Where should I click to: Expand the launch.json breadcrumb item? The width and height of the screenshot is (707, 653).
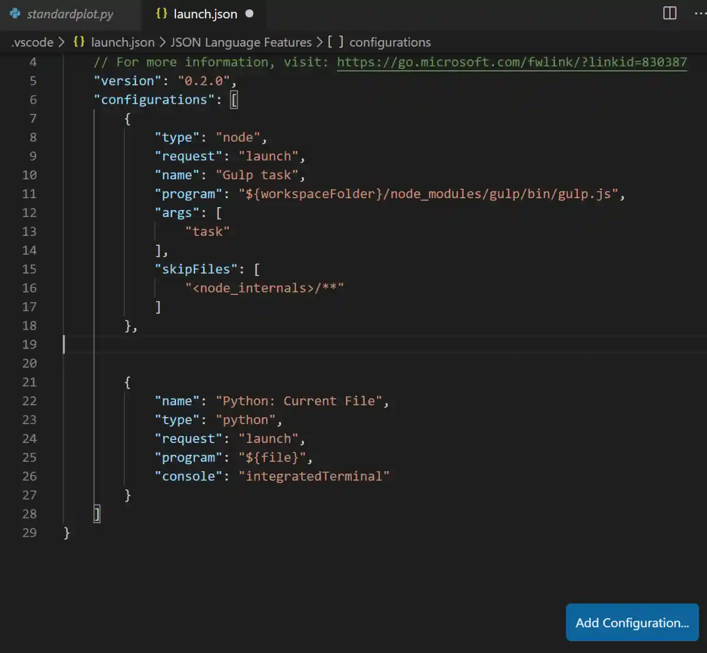point(123,42)
